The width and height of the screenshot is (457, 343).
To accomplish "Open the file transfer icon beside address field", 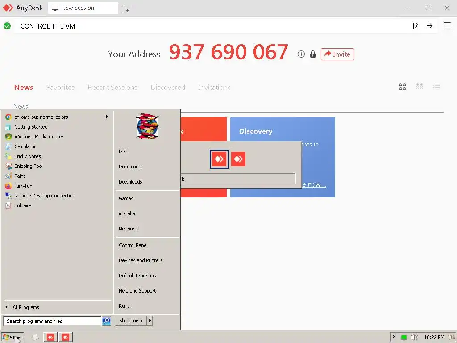I will pos(415,26).
